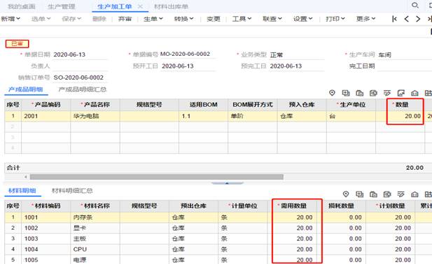Click product name cell 华为电脑

[x=95, y=116]
